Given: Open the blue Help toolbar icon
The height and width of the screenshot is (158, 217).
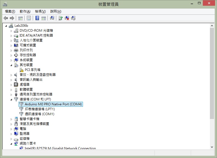Looking at the screenshot, I should pos(37,18).
